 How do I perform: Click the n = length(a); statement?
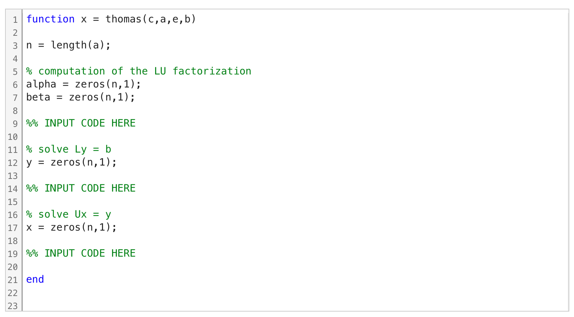[68, 45]
